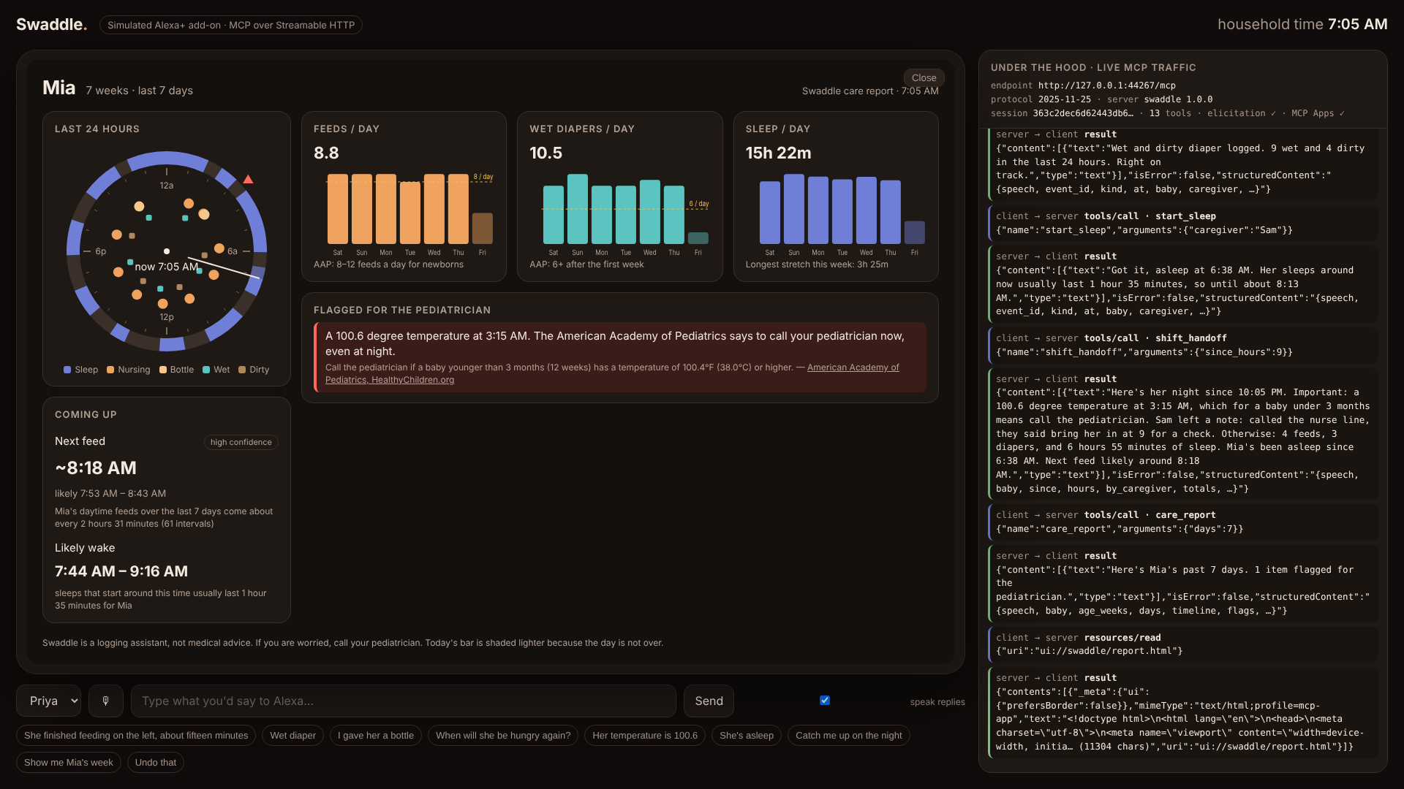Click the 'Undo that' chip

(156, 762)
